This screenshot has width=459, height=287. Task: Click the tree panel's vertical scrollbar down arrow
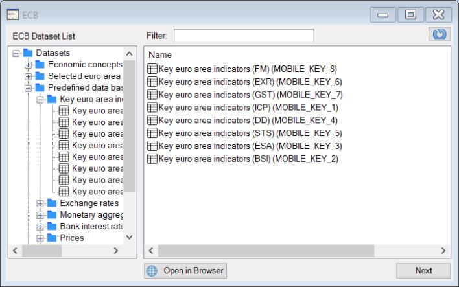[x=129, y=237]
